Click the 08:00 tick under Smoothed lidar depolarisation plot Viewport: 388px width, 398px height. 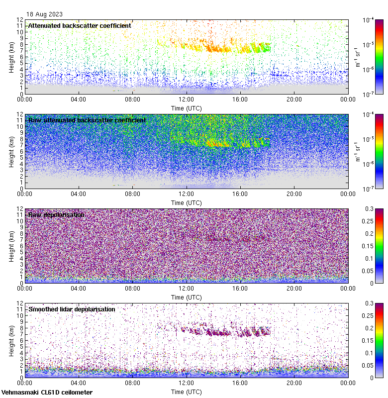point(132,383)
